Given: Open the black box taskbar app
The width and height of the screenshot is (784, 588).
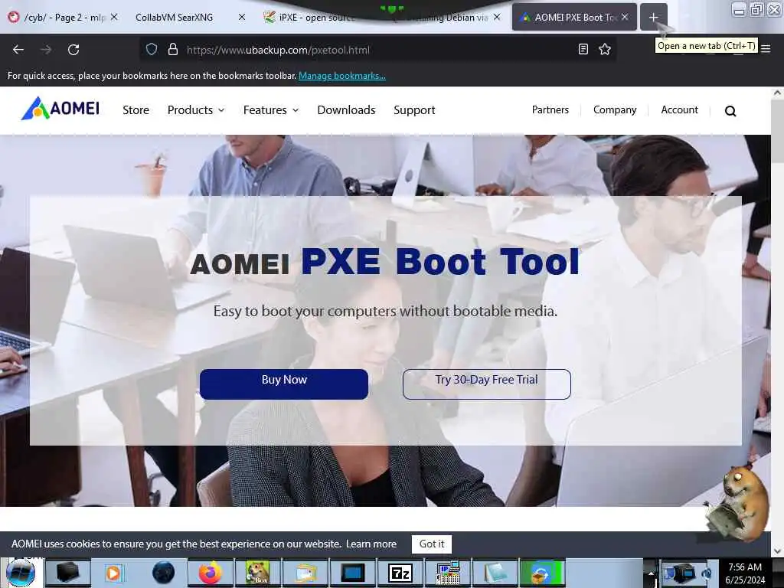Looking at the screenshot, I should point(68,573).
